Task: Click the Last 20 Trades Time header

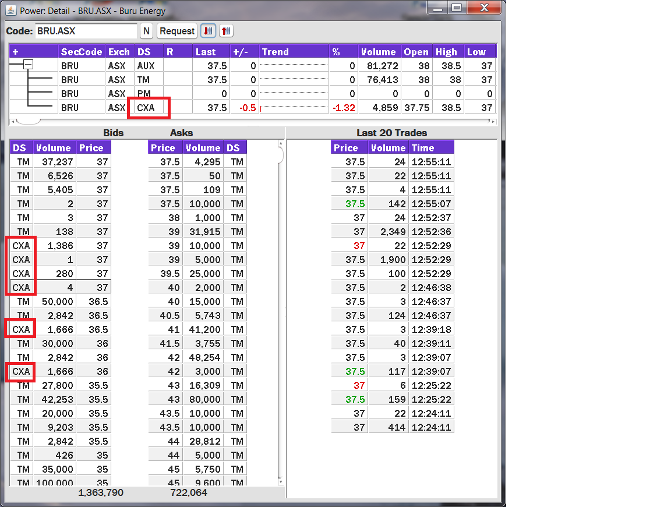Action: [x=432, y=148]
